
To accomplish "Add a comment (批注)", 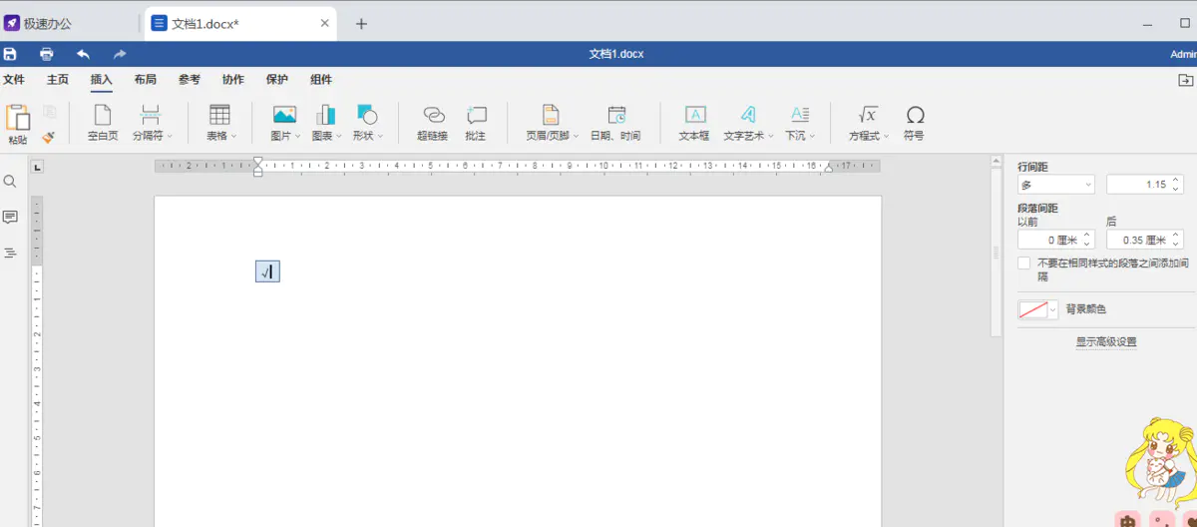I will pyautogui.click(x=476, y=124).
